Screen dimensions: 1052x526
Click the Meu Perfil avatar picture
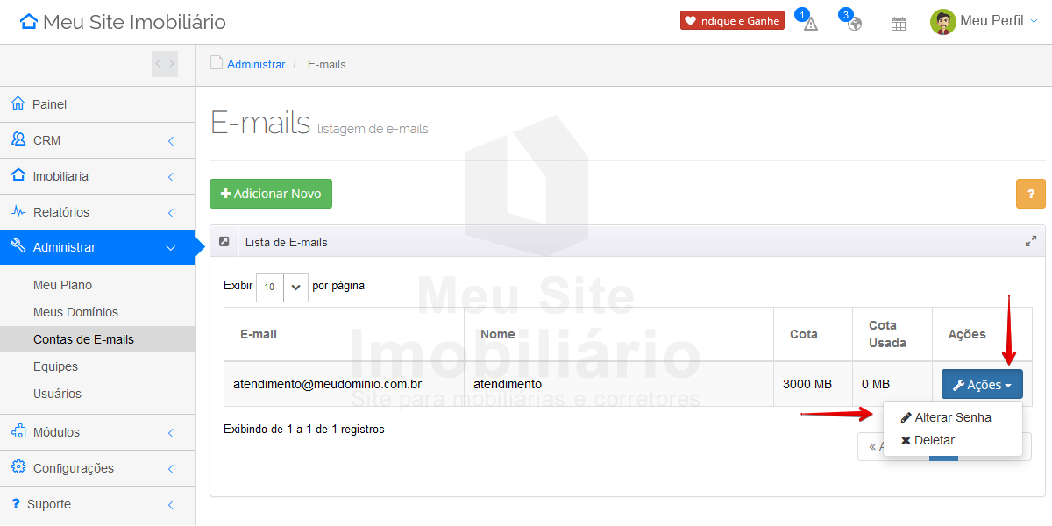coord(942,22)
